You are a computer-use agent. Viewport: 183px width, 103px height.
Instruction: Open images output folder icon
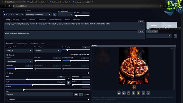(119, 93)
